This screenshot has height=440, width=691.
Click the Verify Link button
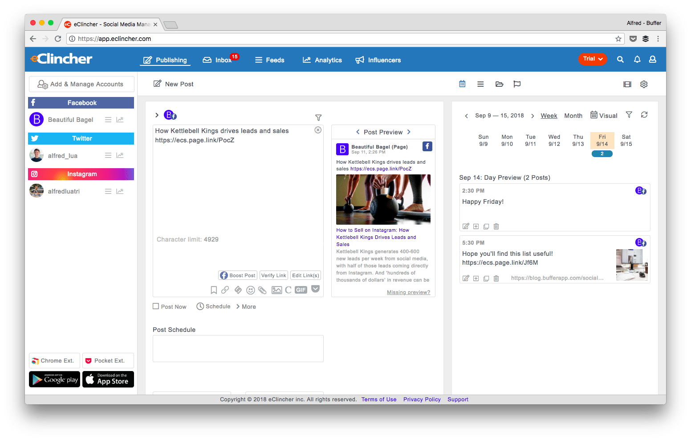[274, 275]
